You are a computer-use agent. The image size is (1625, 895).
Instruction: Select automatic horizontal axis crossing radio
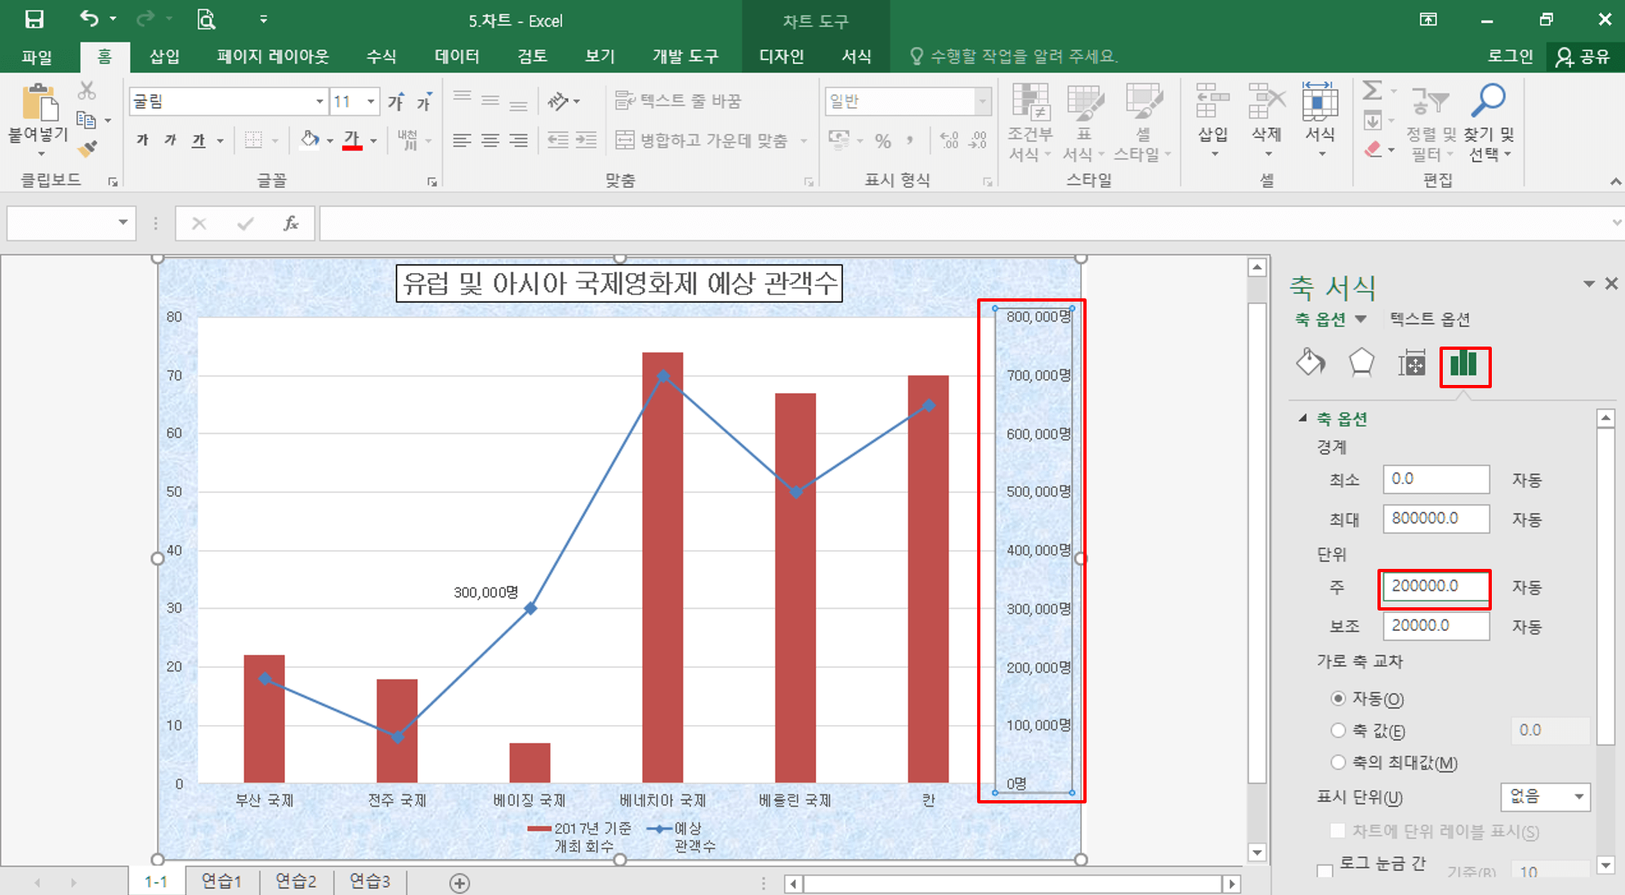coord(1337,698)
